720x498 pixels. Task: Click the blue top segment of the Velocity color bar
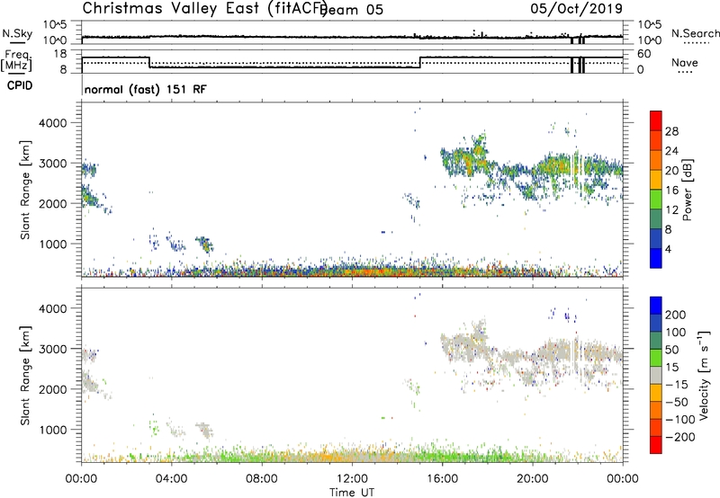656,306
